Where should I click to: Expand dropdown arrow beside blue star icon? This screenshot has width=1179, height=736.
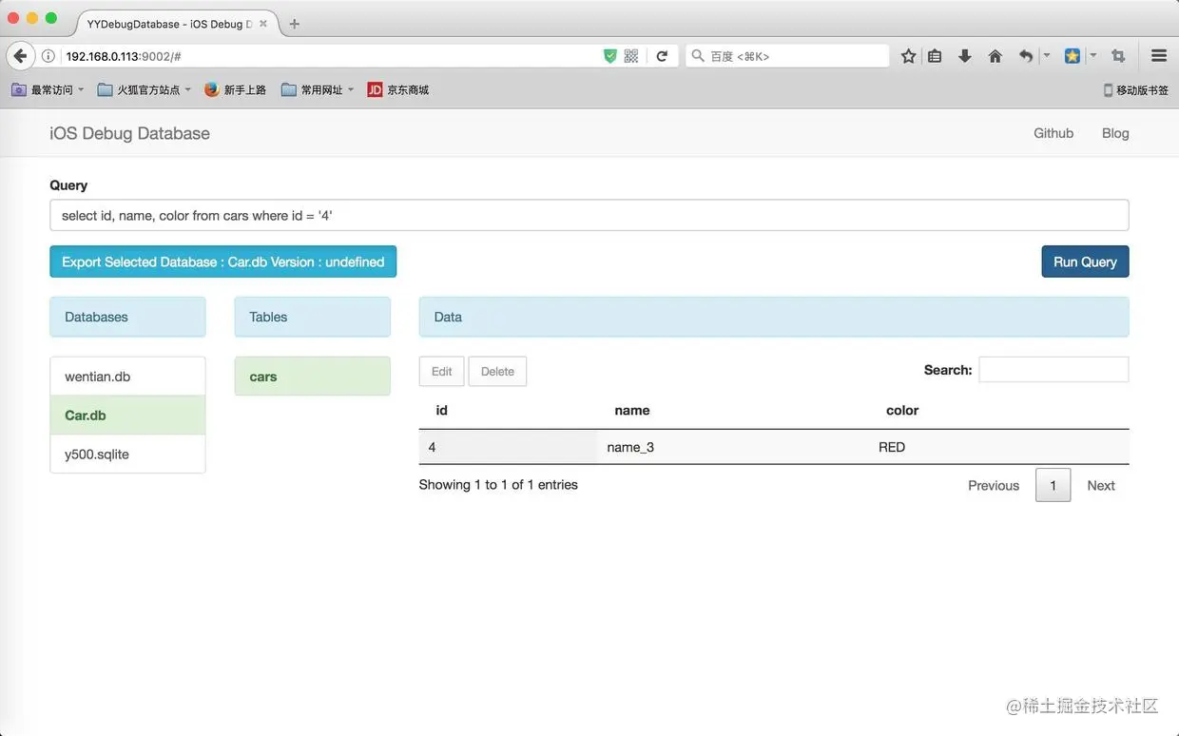point(1093,56)
